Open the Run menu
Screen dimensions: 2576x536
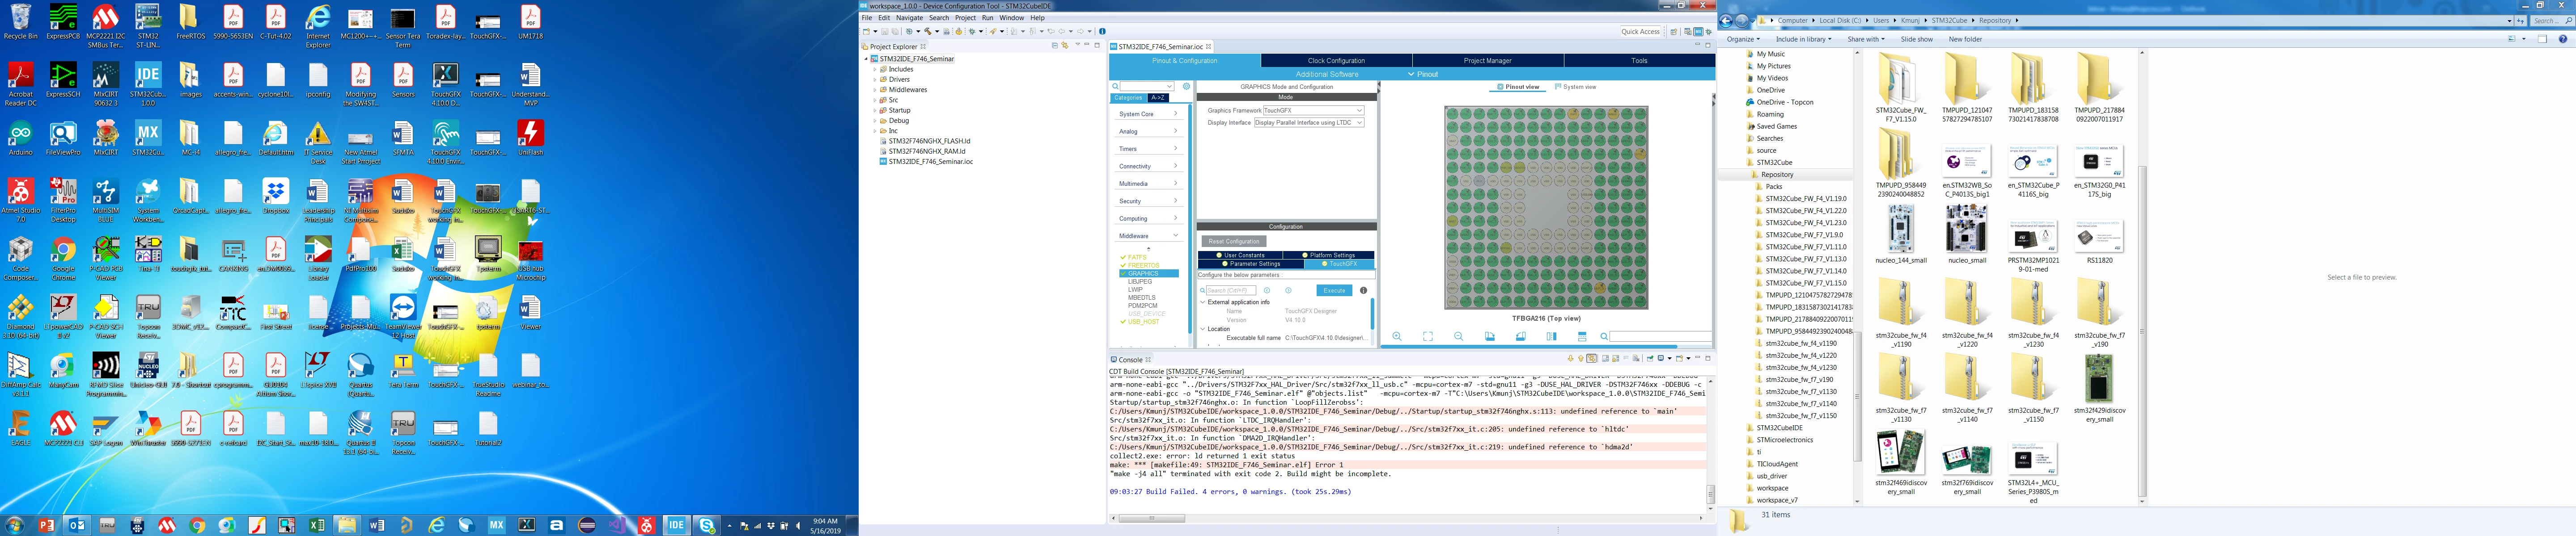point(987,18)
